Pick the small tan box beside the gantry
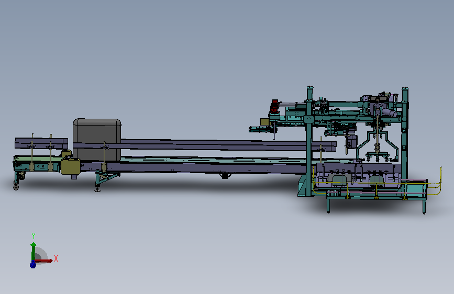This screenshot has height=294, width=454. point(265,122)
